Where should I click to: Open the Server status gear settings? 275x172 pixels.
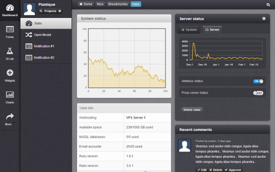[x=264, y=18]
